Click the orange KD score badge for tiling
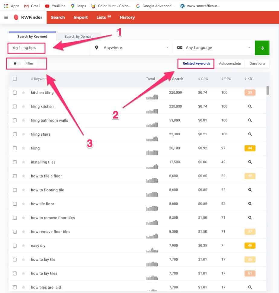Image resolution: width=279 pixels, height=293 pixels. (250, 148)
